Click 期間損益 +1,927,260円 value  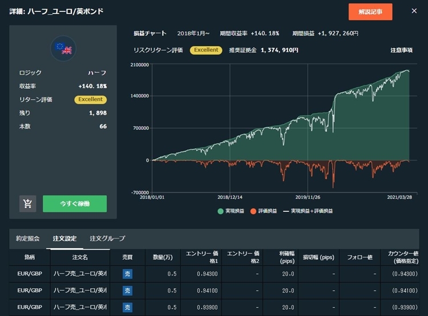coord(338,33)
